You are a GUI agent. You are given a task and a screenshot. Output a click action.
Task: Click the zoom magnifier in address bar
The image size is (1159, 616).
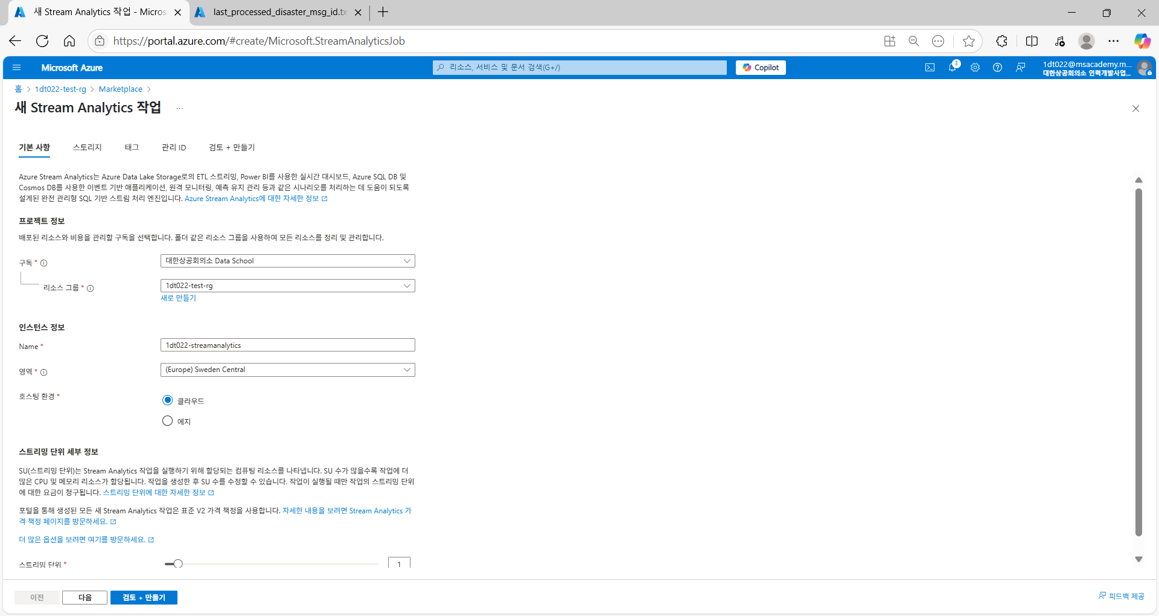click(914, 41)
